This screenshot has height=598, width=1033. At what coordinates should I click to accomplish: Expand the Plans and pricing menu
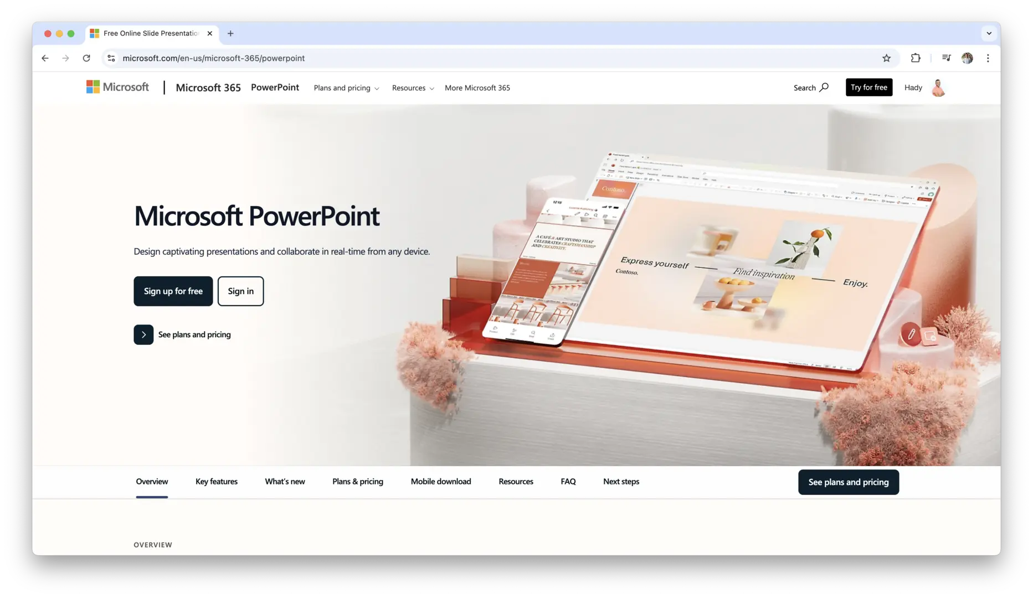[x=346, y=88]
